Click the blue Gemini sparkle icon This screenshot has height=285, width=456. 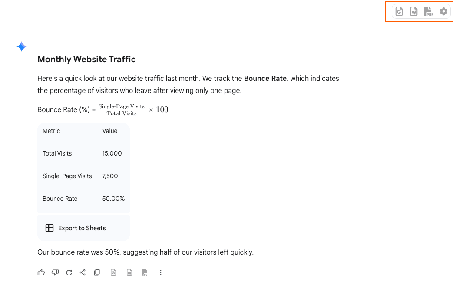(x=22, y=47)
